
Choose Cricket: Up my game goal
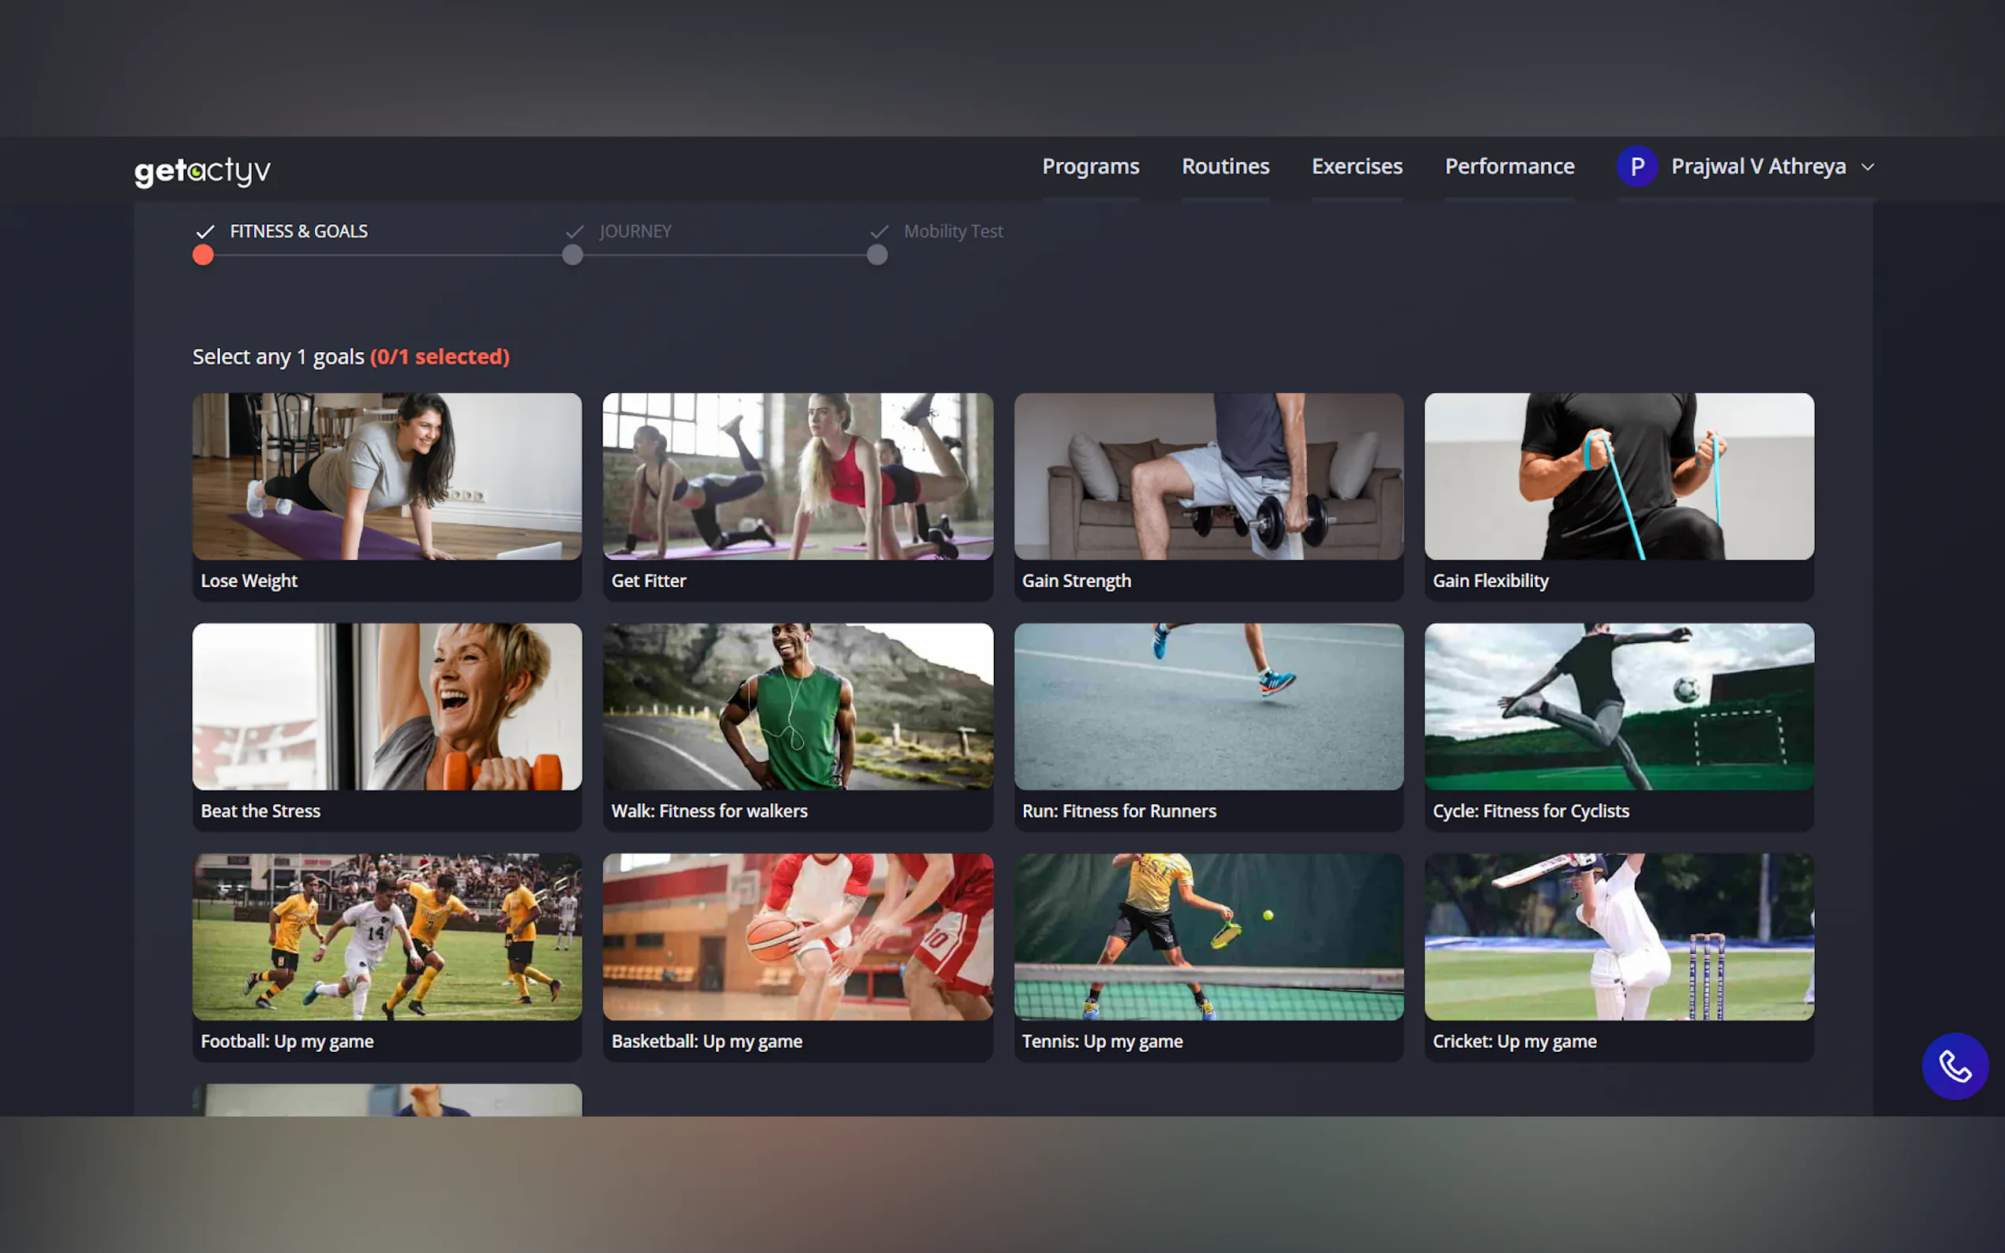click(x=1618, y=956)
